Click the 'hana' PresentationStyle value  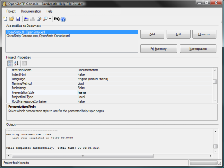pos(82,92)
